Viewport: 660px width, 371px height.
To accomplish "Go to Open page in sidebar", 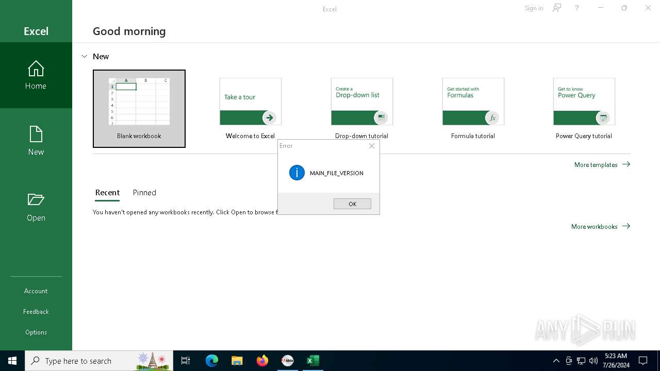I will coord(36,207).
